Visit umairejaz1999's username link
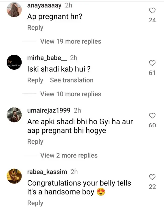Image resolution: width=164 pixels, height=210 pixels. point(49,111)
